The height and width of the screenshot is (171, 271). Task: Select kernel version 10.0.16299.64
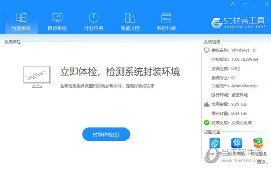(x=244, y=59)
